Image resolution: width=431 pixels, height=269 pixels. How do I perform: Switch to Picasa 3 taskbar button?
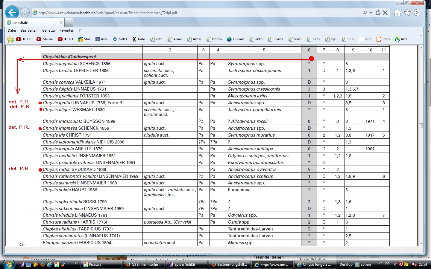point(101,265)
